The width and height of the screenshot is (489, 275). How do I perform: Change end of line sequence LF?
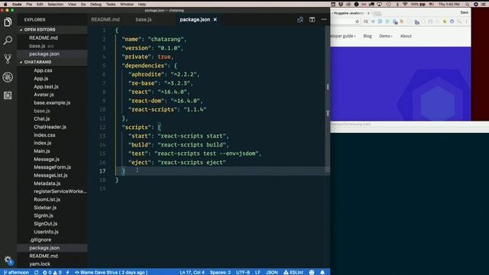point(257,272)
